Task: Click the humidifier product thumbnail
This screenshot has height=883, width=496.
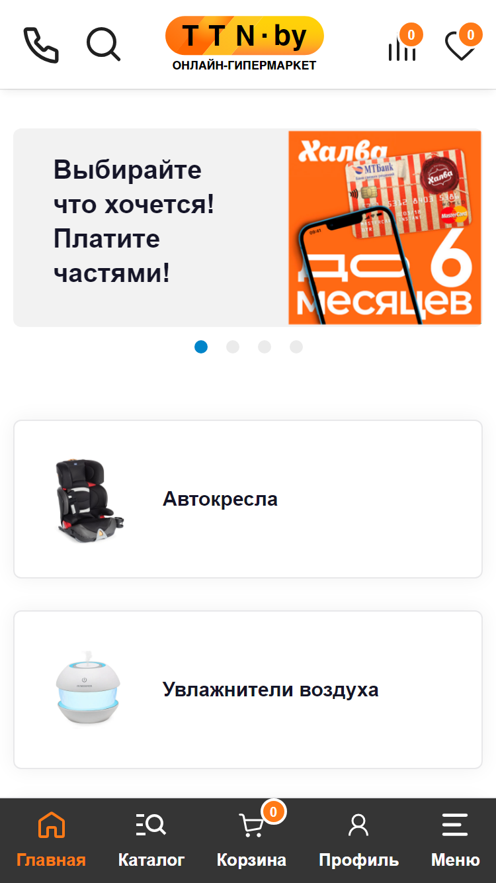Action: point(89,690)
